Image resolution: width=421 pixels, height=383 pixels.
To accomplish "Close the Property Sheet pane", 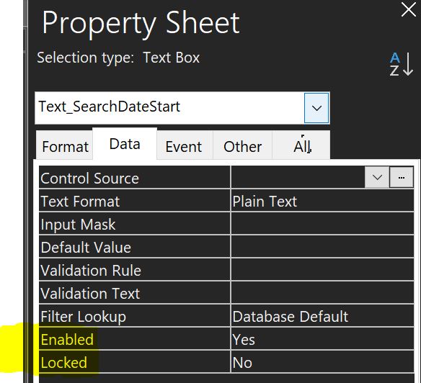I will point(408,9).
